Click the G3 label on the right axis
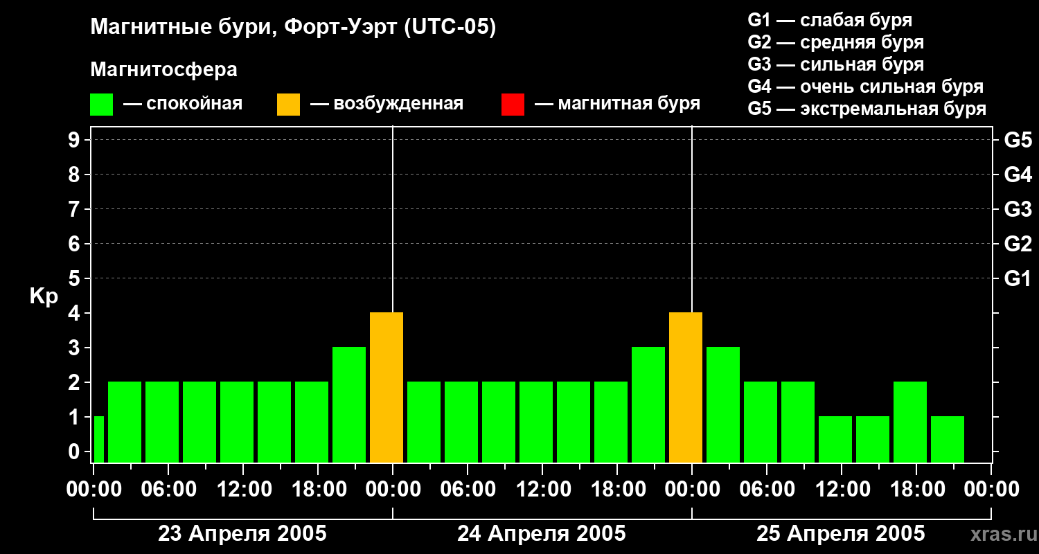This screenshot has width=1039, height=554. coord(1018,209)
